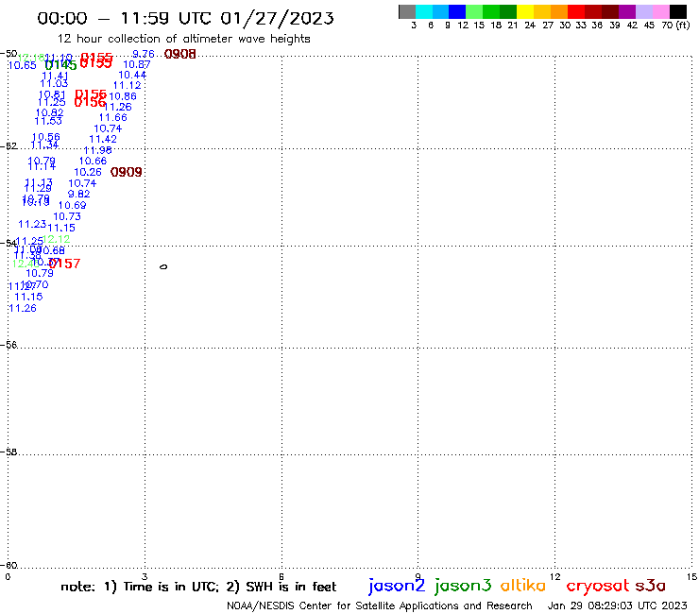The width and height of the screenshot is (699, 614).
Task: Click the 11.41 wave height value
Action: (x=56, y=76)
